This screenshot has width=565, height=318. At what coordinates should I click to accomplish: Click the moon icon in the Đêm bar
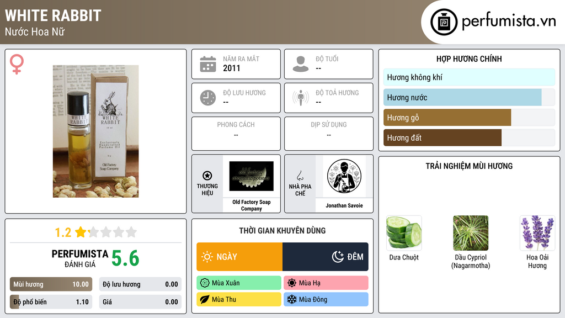pyautogui.click(x=338, y=257)
